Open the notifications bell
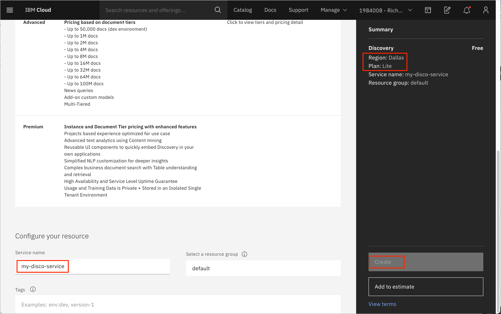This screenshot has width=501, height=314. [467, 10]
